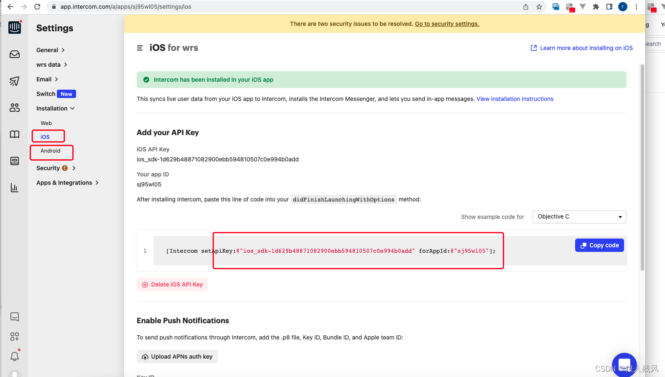Bookmark the page with star icon
Screen dimensions: 665x377
539,7
